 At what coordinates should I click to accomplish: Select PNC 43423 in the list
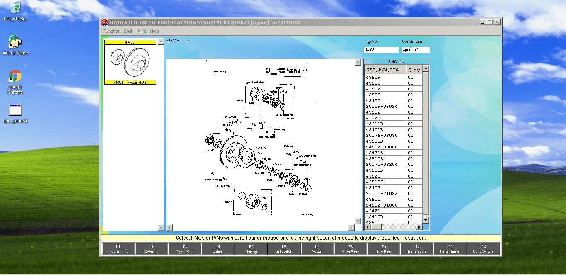coord(385,187)
